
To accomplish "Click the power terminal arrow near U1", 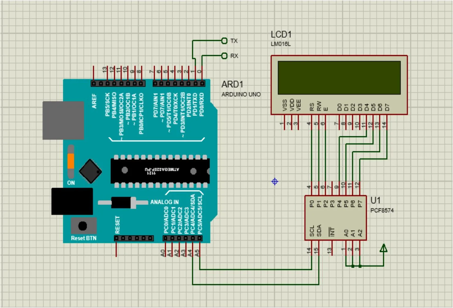I will click(383, 248).
